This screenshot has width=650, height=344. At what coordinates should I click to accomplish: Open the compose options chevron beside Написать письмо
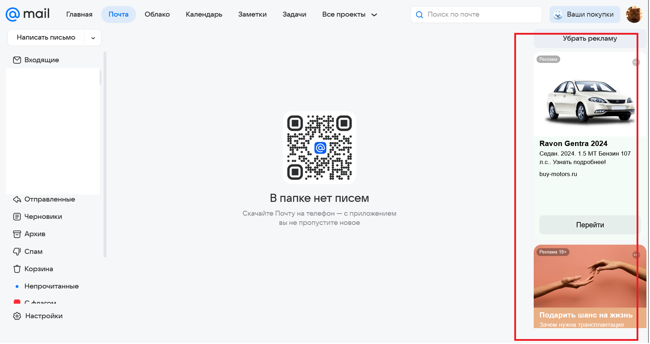(93, 37)
